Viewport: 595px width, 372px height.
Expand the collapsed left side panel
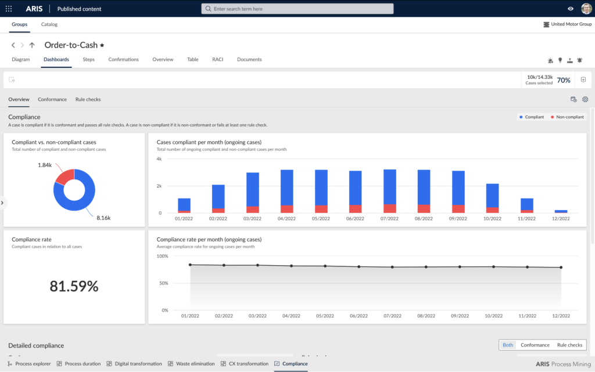tap(2, 203)
